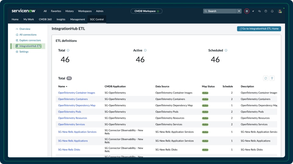Click the info icon next to Total
293x164 pixels.
(68, 50)
